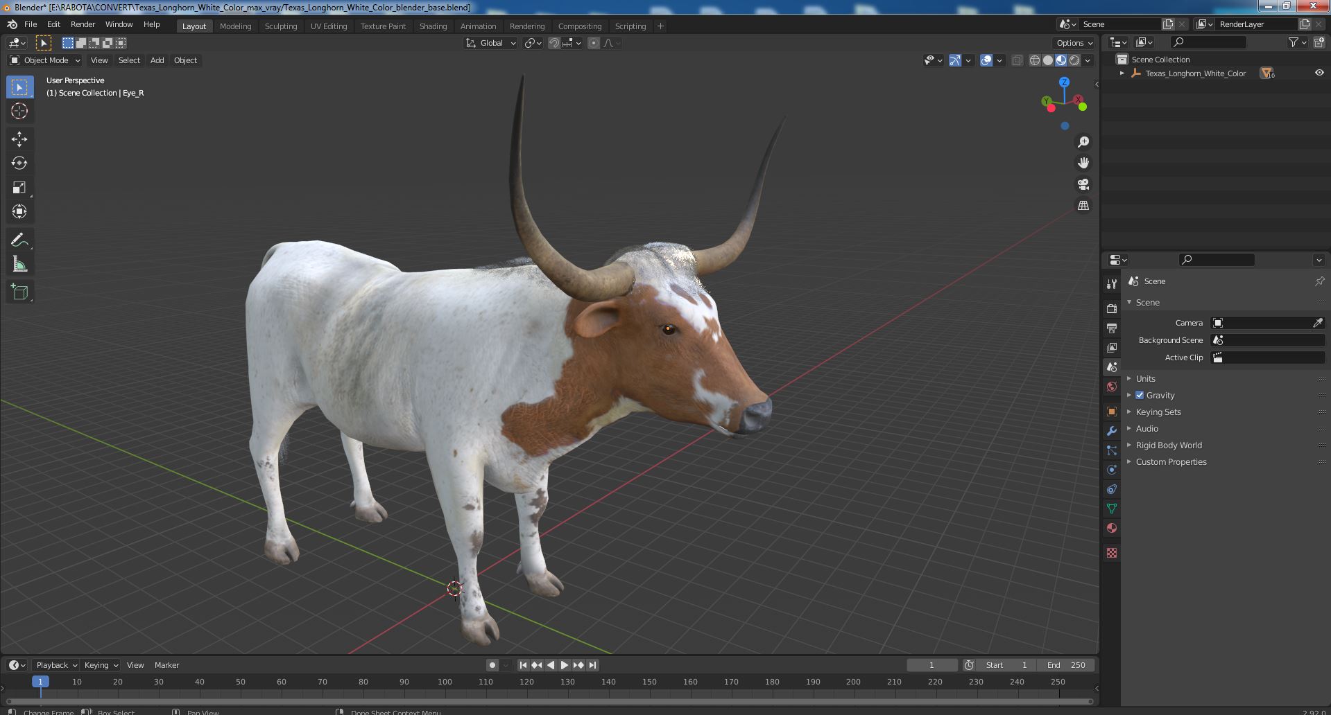1331x715 pixels.
Task: Click the timeline playhead at frame 1
Action: 40,682
